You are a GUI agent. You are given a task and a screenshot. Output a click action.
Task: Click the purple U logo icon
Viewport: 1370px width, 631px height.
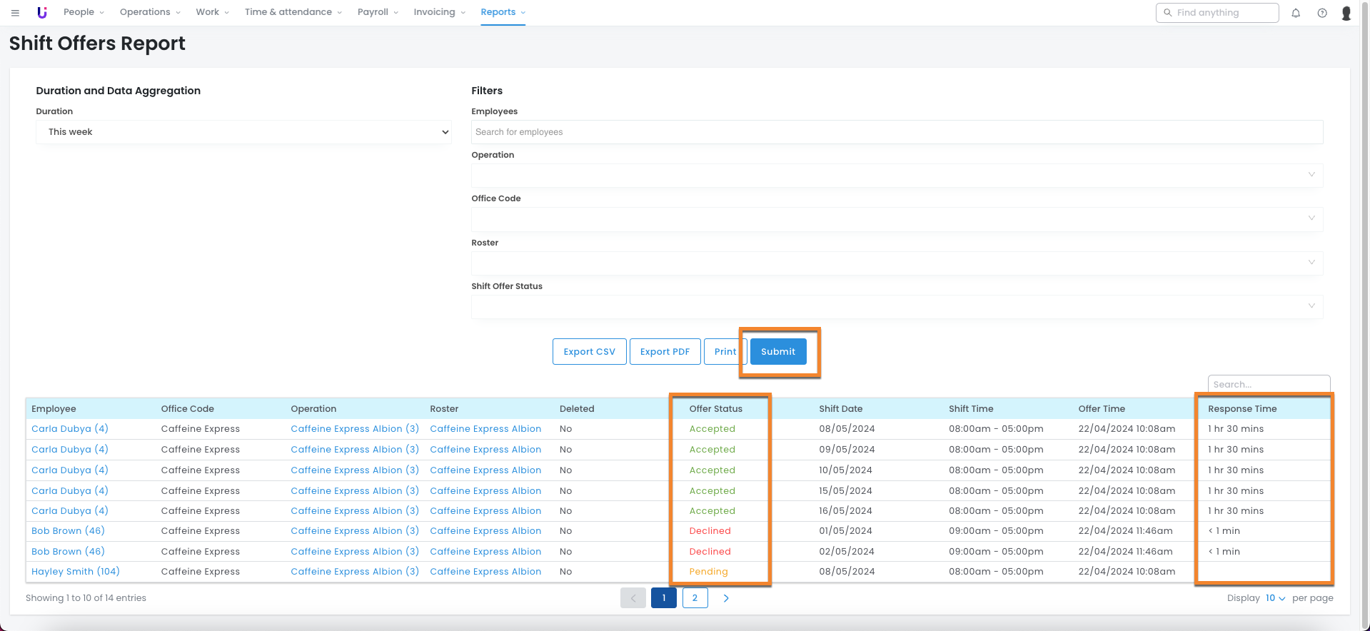(x=42, y=13)
